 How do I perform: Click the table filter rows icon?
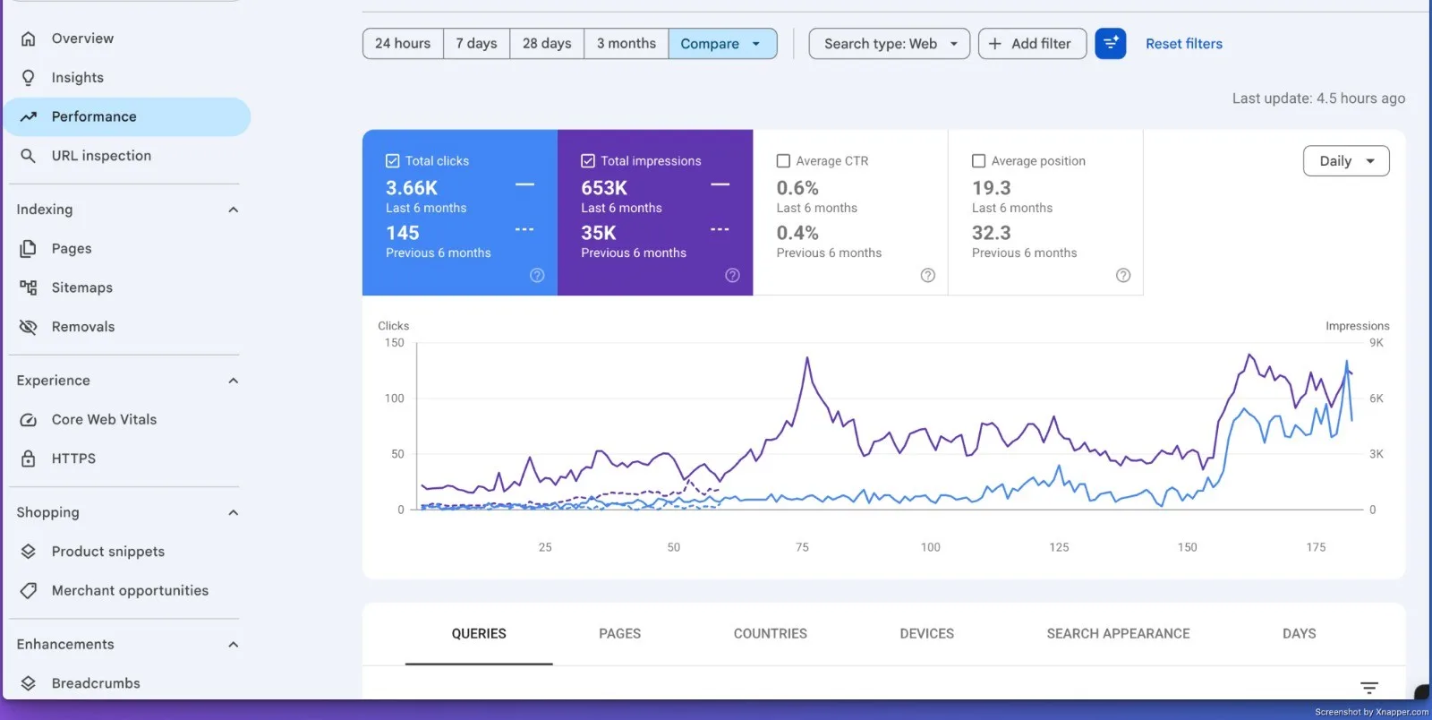[1369, 688]
